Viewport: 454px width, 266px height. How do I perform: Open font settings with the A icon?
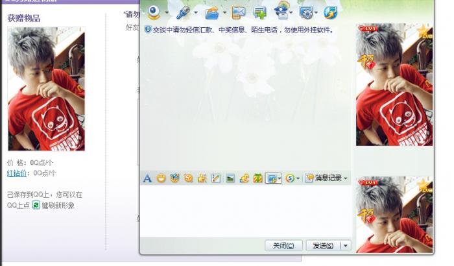(x=147, y=178)
